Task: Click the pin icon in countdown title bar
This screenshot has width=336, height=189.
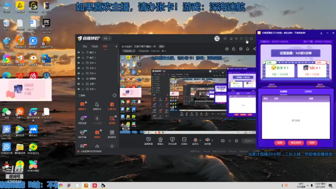Action: pyautogui.click(x=321, y=33)
